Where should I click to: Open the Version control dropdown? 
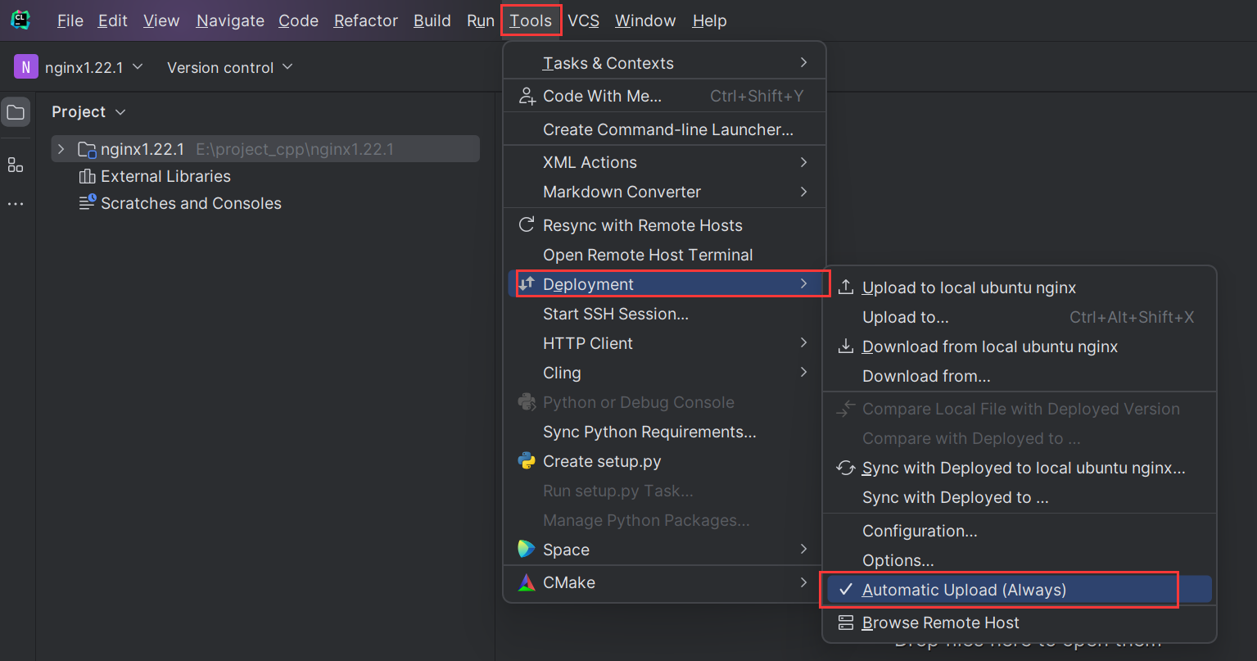click(229, 67)
